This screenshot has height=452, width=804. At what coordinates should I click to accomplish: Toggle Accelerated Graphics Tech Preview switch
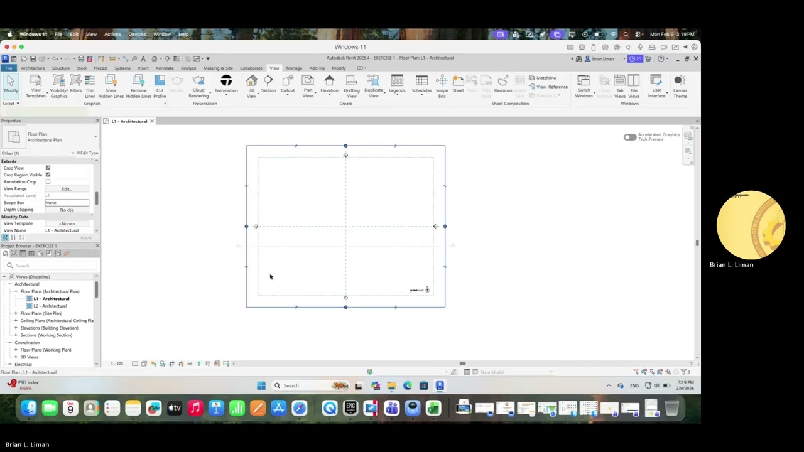point(629,137)
